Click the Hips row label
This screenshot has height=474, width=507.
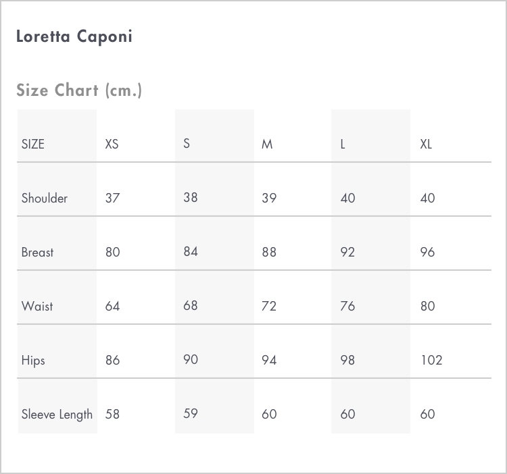[x=33, y=361]
